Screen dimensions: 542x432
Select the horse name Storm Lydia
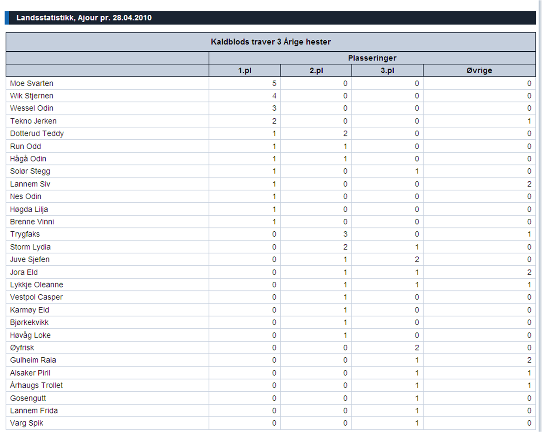pos(30,247)
